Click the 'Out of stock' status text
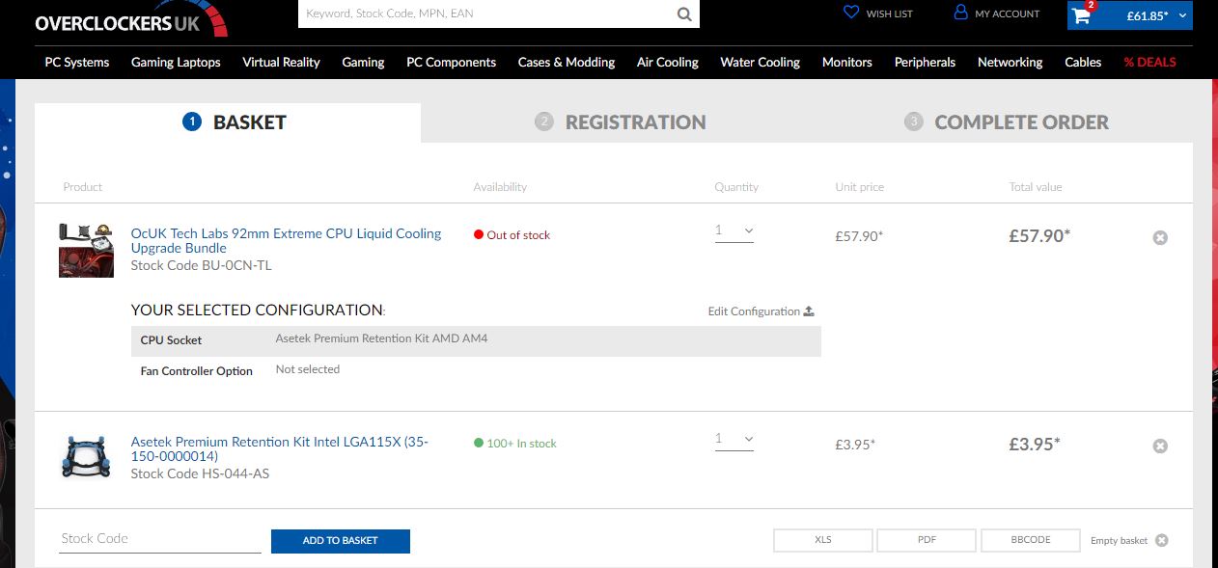Viewport: 1218px width, 568px height. (518, 235)
